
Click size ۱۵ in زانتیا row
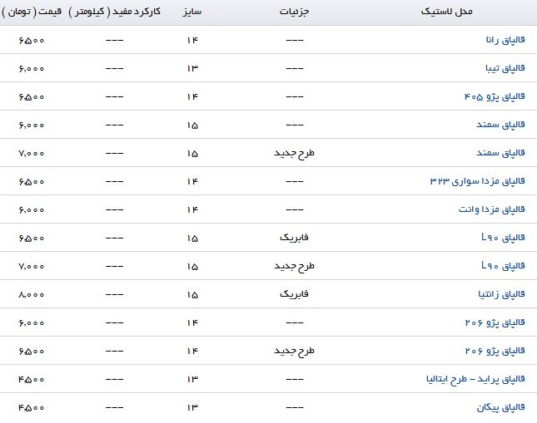click(x=192, y=295)
